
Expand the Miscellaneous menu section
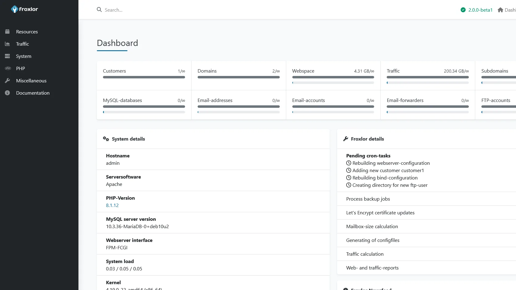click(31, 81)
